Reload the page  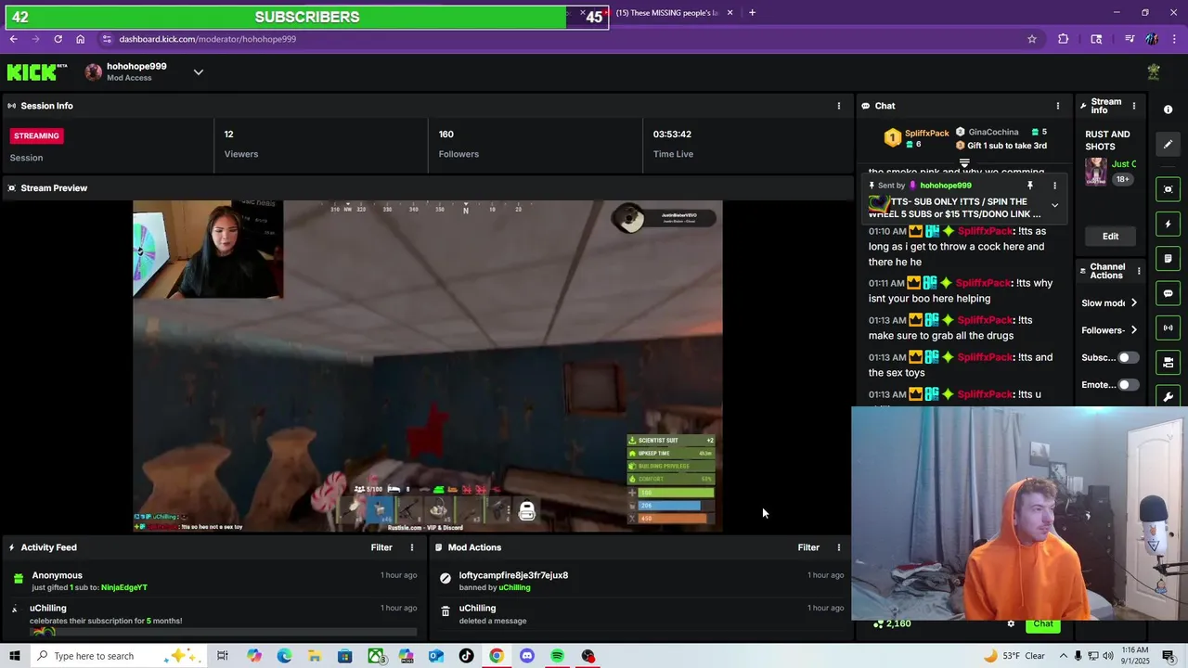(58, 39)
